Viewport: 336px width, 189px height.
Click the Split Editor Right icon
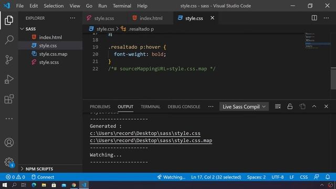pos(314,18)
